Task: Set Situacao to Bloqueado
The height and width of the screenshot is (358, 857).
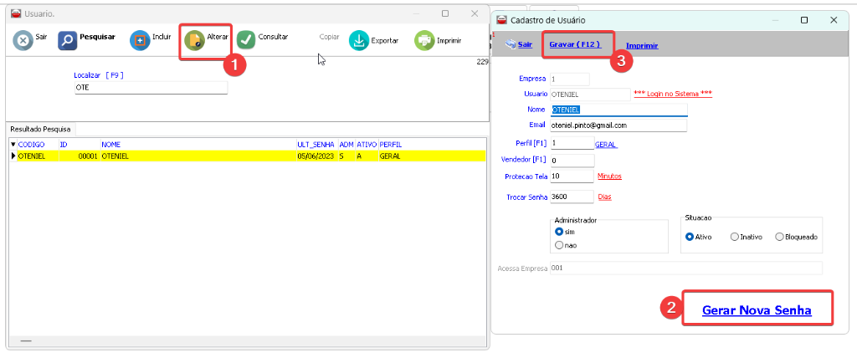Action: [x=779, y=237]
